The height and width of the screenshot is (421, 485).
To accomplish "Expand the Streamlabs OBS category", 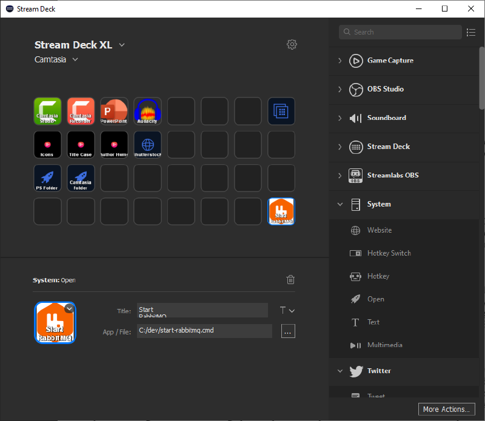I will [340, 176].
